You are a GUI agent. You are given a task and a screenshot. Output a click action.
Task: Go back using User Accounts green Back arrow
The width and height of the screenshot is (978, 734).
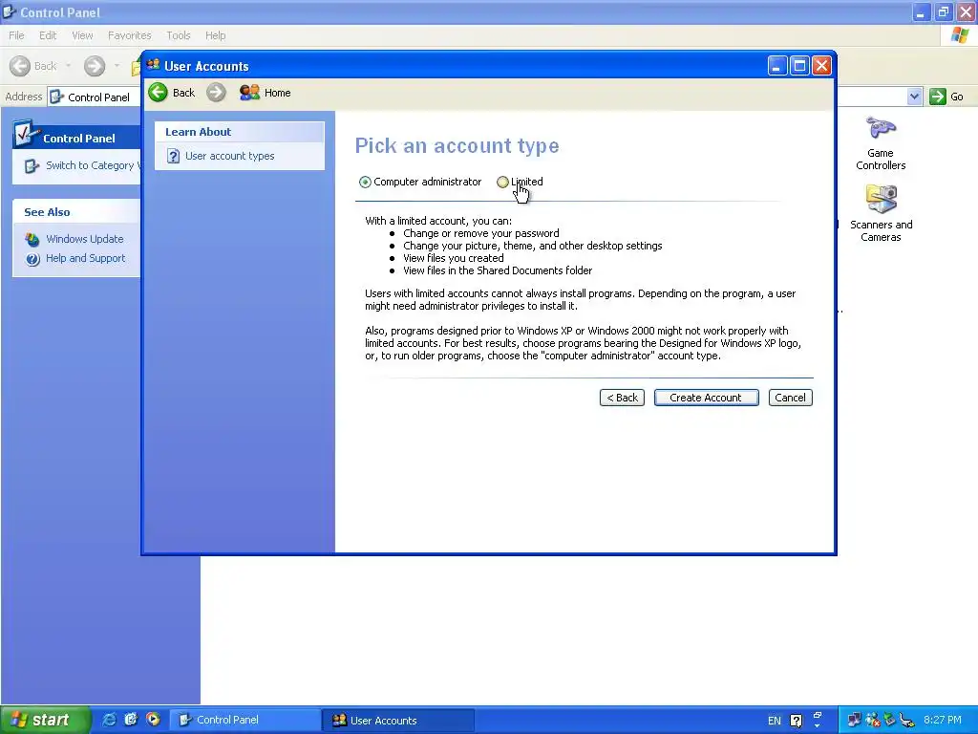click(x=159, y=93)
